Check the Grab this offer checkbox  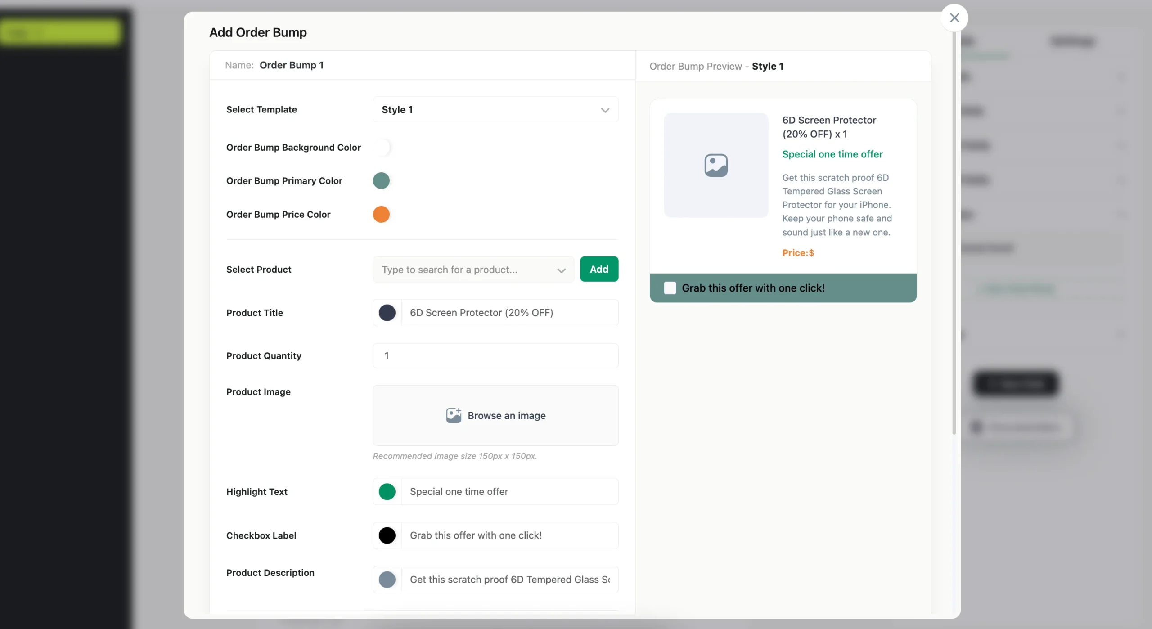click(670, 288)
